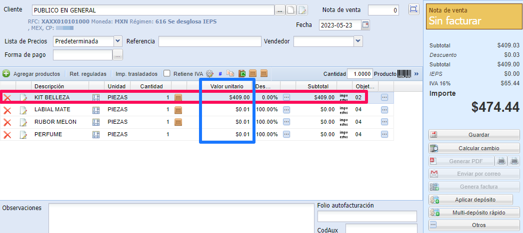
Task: Open the calendar picker next to Fecha
Action: pyautogui.click(x=365, y=25)
